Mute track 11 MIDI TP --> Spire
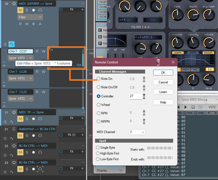The image size is (218, 180). pyautogui.click(x=20, y=119)
